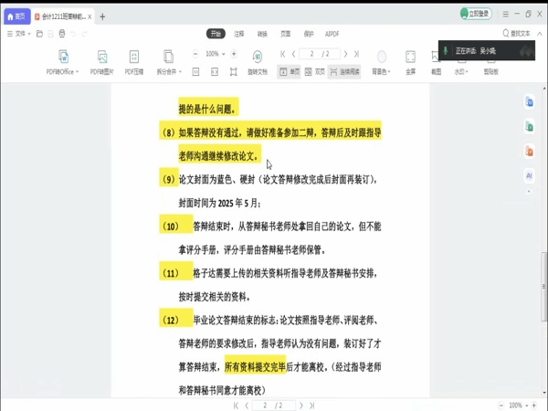Click the 旋转文档 rotate document icon
This screenshot has width=548, height=411.
[x=257, y=57]
